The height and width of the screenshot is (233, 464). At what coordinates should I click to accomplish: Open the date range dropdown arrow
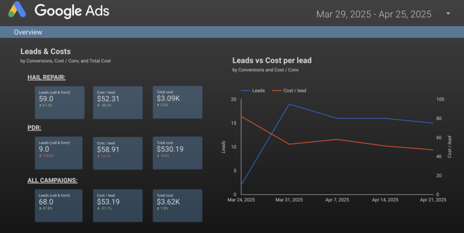tap(448, 14)
